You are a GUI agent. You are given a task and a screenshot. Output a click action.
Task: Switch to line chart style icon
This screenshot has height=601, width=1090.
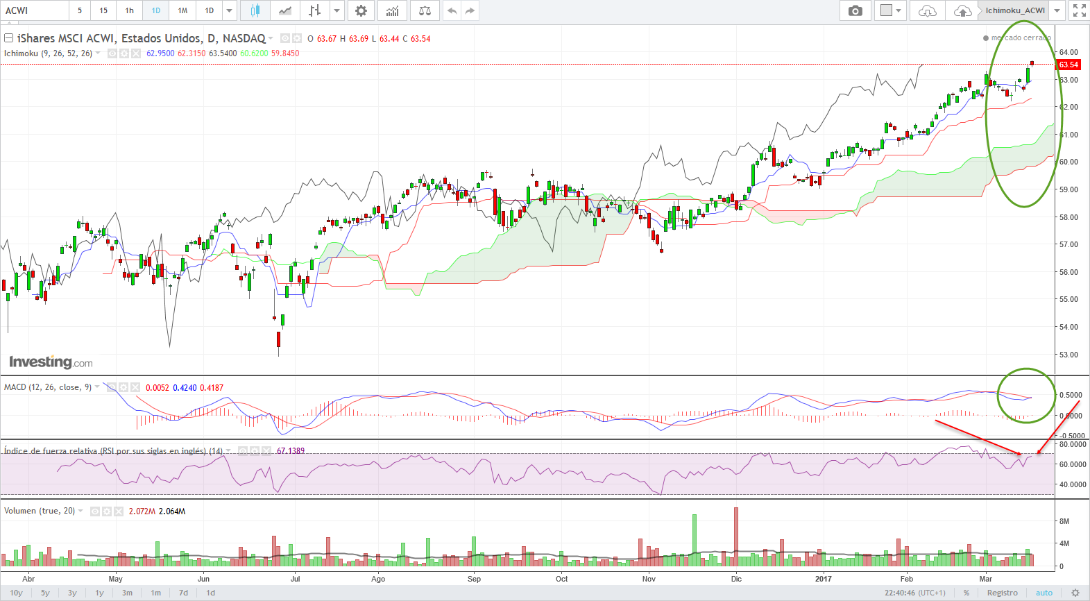coord(284,10)
